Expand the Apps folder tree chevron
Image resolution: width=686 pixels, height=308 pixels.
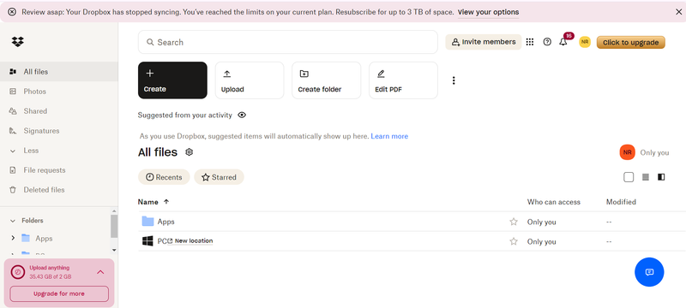(13, 238)
